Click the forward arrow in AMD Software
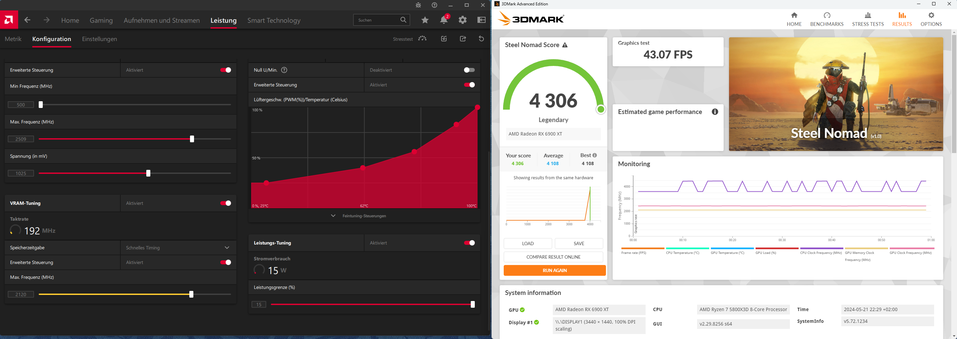The width and height of the screenshot is (957, 339). pyautogui.click(x=46, y=20)
